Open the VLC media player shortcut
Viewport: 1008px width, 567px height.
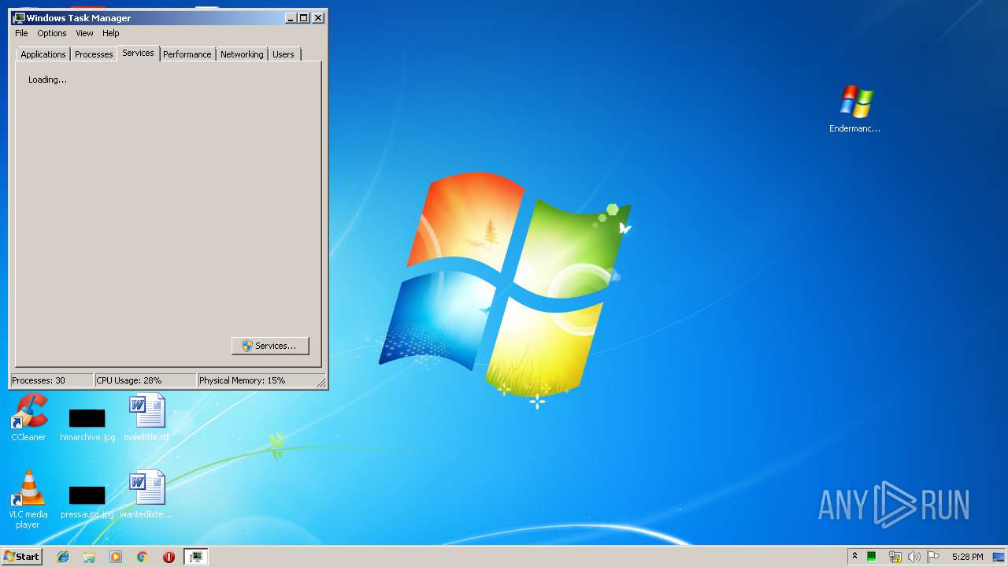(28, 498)
